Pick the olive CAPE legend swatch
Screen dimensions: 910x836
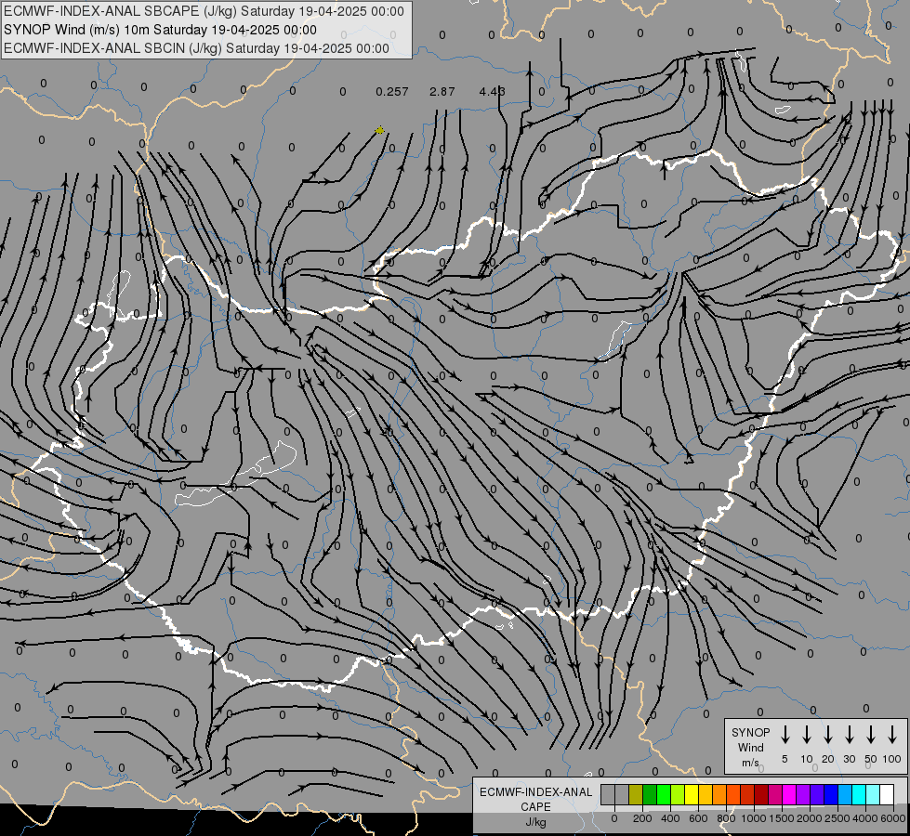tap(636, 794)
